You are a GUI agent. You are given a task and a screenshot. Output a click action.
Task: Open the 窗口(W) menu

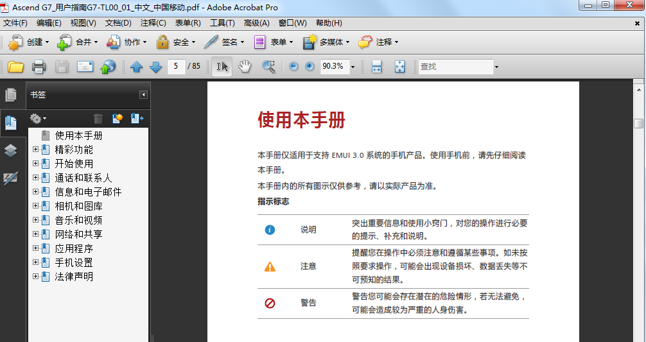pyautogui.click(x=293, y=23)
